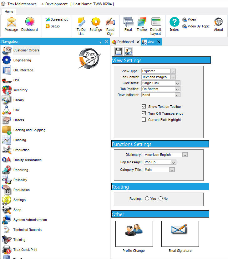Open Settings in Navigation list
228x259 pixels.
(x=14, y=200)
